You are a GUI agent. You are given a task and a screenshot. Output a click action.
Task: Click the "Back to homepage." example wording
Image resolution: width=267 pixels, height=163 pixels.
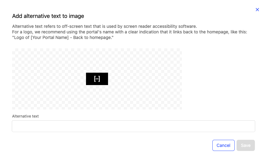pyautogui.click(x=93, y=38)
